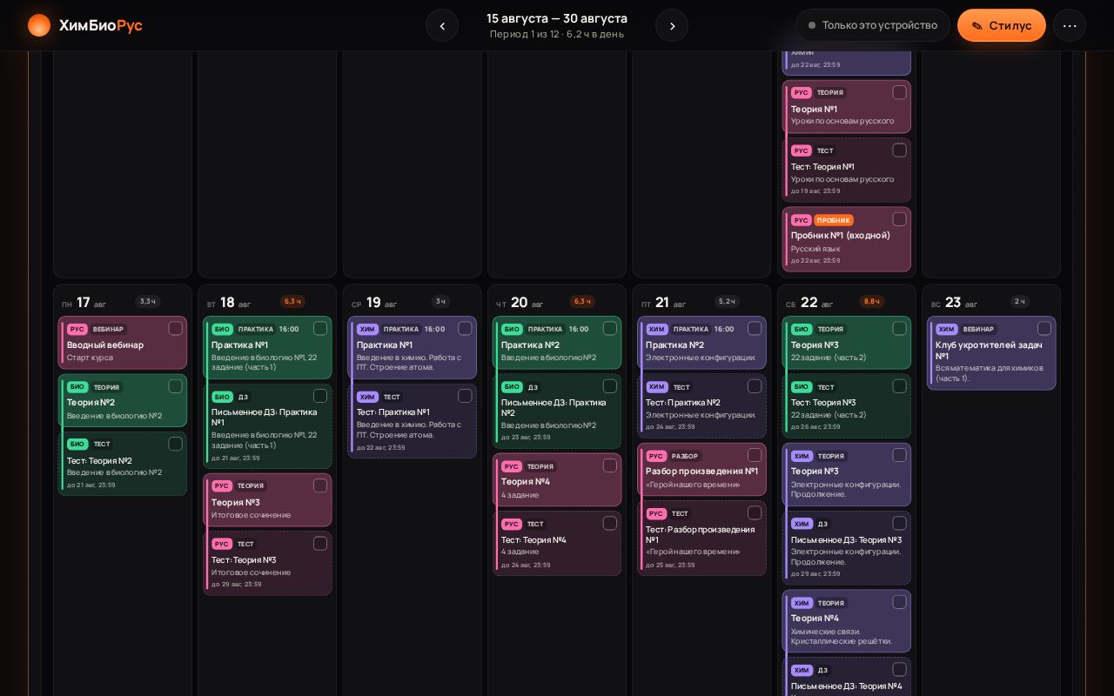Check the Тест: Теория №4 box
This screenshot has width=1114, height=696.
tap(610, 523)
